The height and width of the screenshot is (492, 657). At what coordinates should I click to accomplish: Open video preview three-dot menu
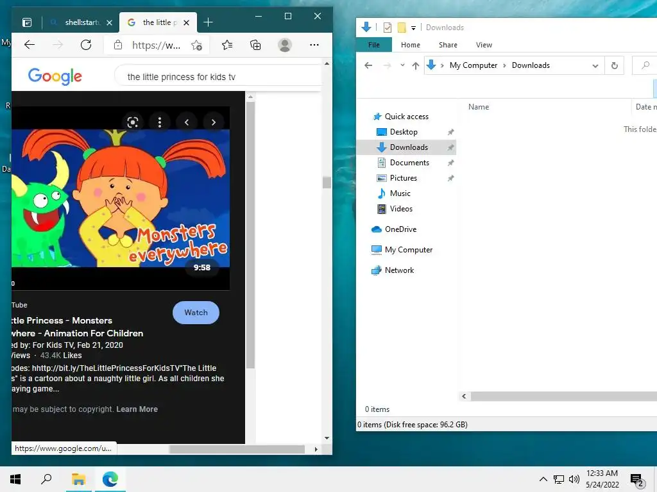(x=160, y=122)
